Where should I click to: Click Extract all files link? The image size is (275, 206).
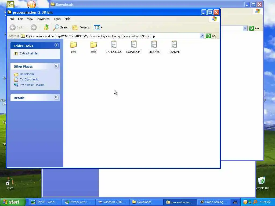coord(29,53)
